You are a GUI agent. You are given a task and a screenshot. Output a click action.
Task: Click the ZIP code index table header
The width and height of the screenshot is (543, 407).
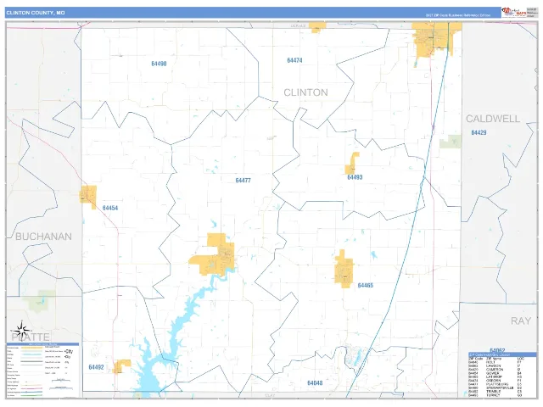click(502, 354)
